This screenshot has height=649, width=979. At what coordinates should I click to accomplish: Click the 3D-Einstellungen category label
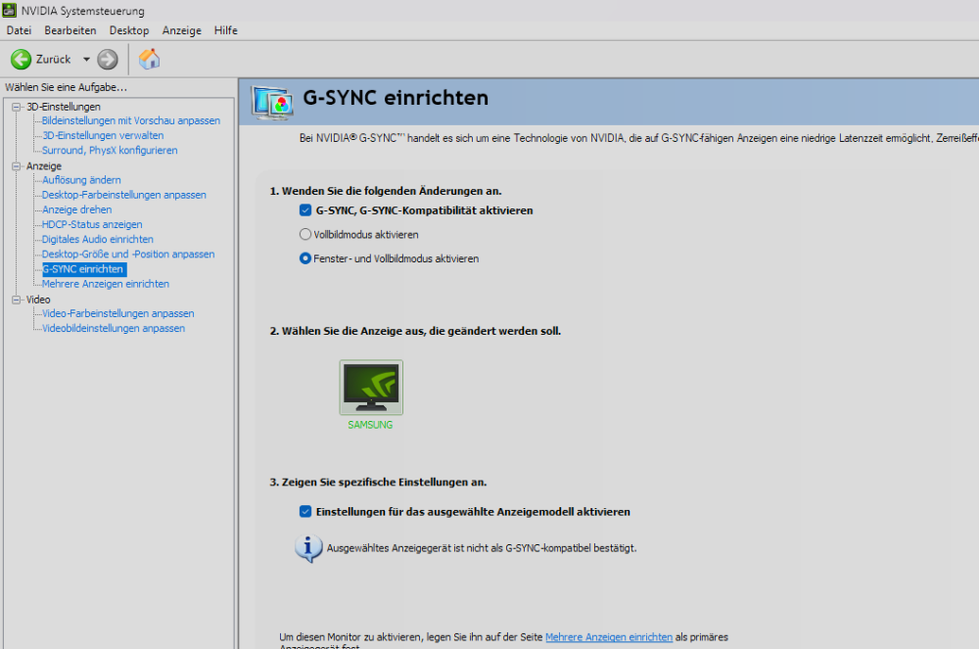coord(64,107)
